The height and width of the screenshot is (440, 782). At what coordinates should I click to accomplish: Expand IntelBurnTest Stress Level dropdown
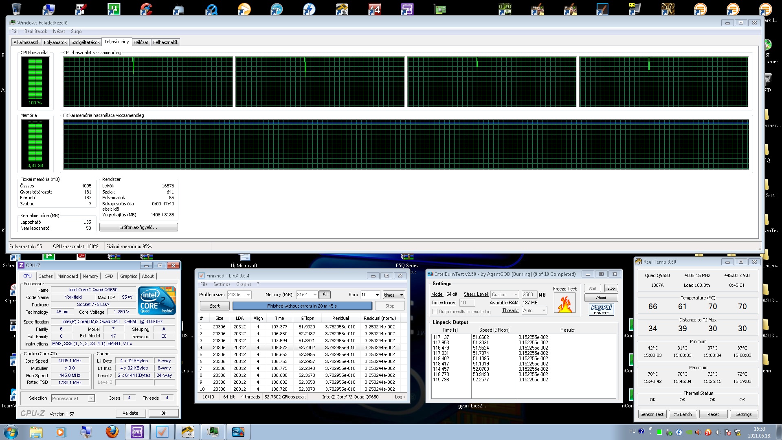tap(516, 295)
